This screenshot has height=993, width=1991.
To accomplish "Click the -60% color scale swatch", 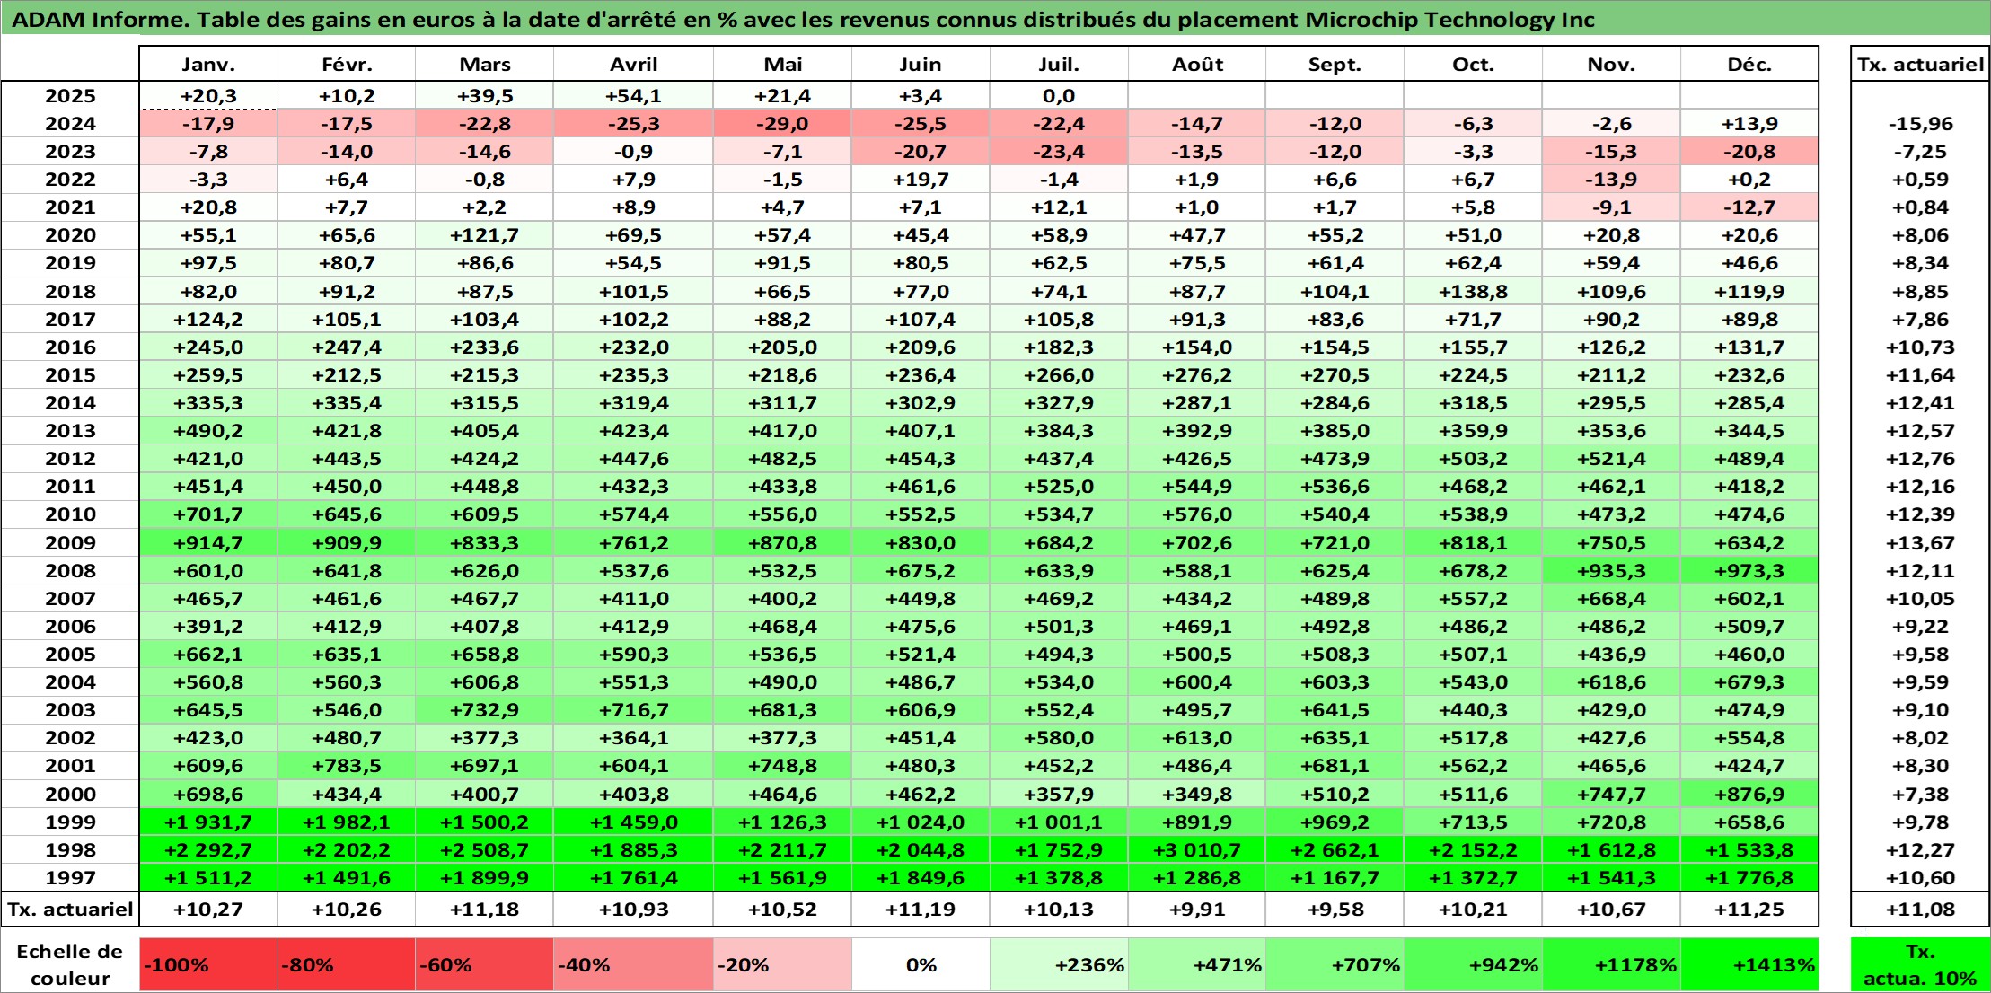I will 485,965.
